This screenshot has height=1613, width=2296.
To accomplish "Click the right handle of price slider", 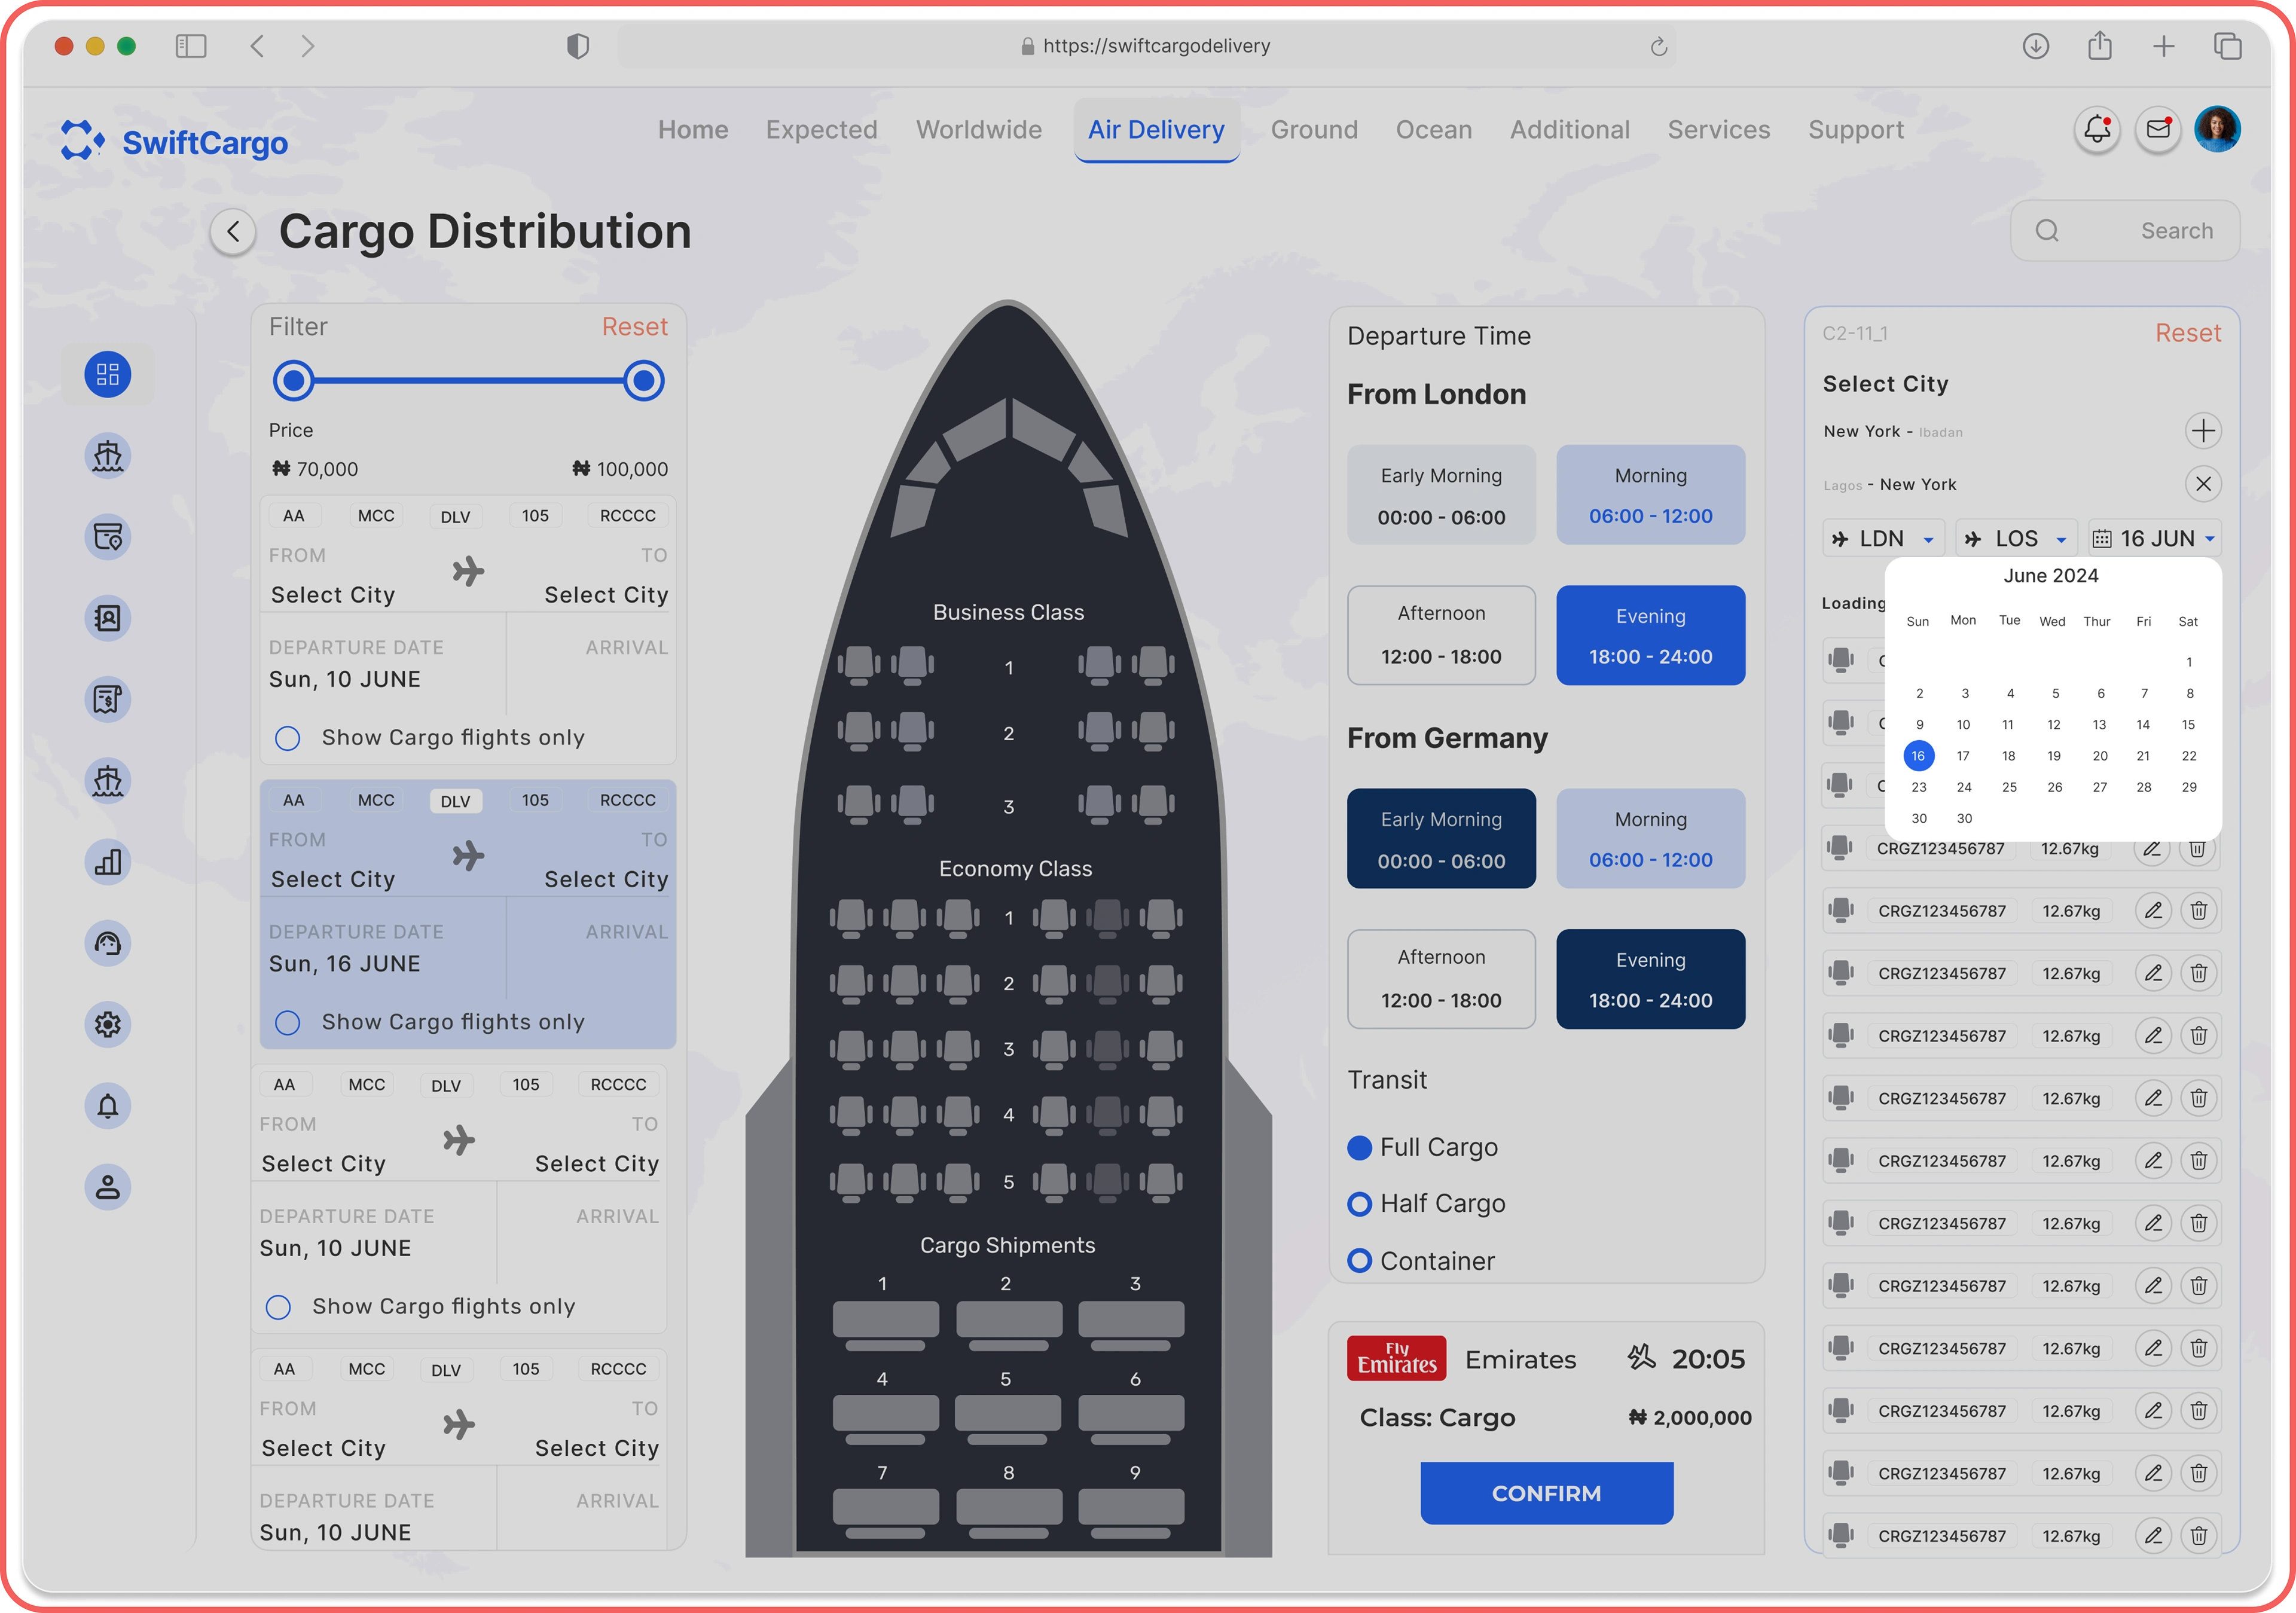I will pyautogui.click(x=644, y=381).
